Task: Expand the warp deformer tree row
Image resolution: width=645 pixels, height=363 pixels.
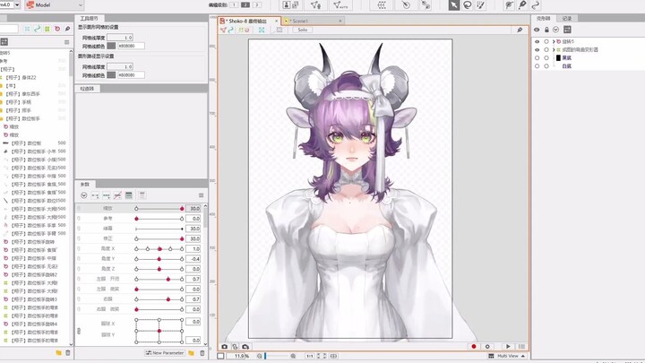Action: 554,50
